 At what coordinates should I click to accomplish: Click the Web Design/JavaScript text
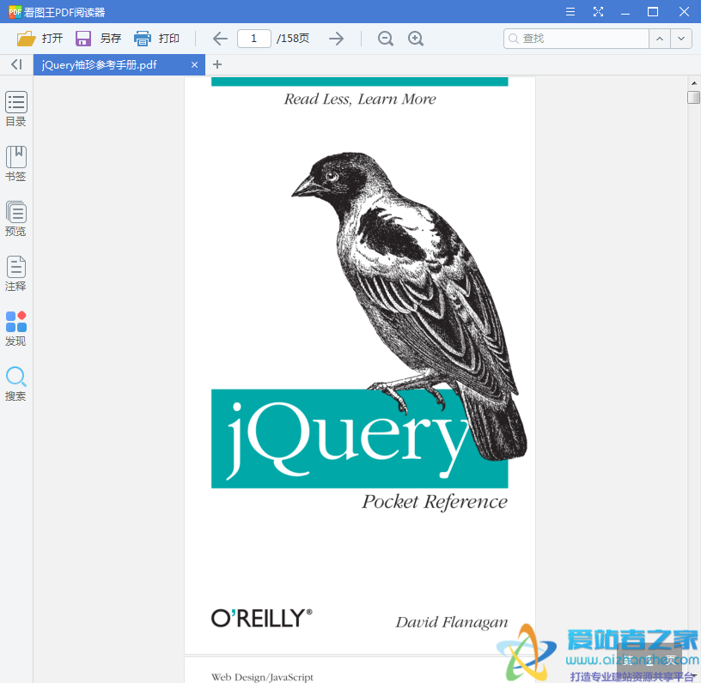(x=262, y=677)
